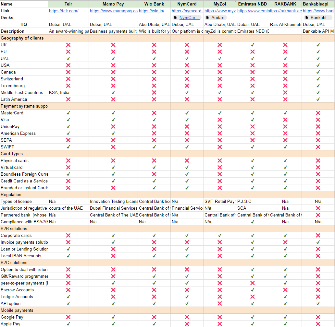Viewport: 335px width, 327px height.
Task: Select Mamo Pay's check in Google Pay row
Action: [x=113, y=317]
